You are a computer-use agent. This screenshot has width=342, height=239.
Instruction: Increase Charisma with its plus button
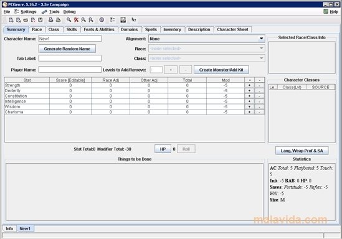point(249,112)
